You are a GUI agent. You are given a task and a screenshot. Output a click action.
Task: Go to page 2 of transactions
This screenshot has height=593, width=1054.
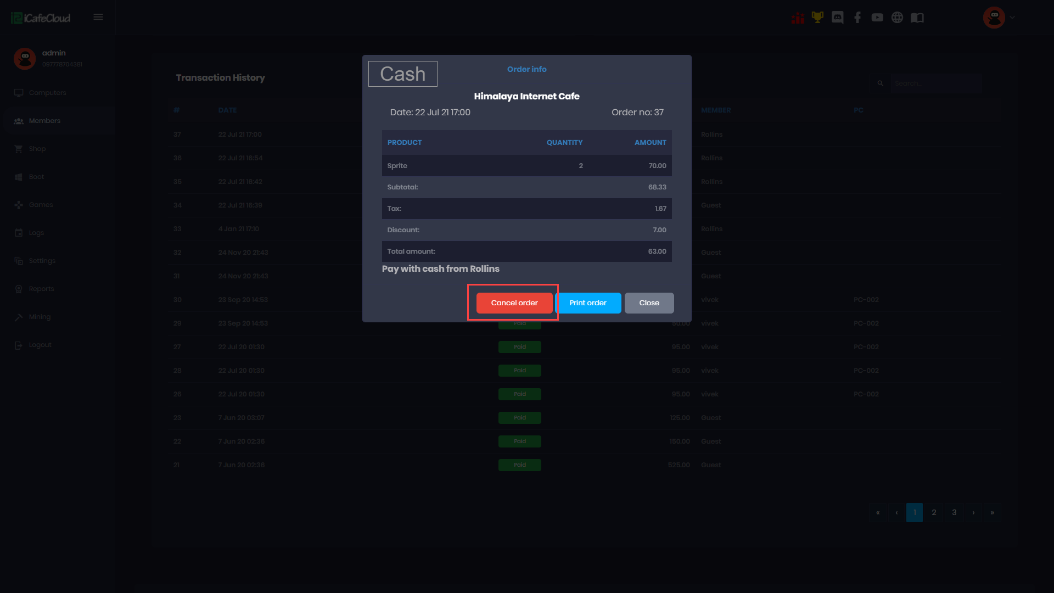click(934, 512)
